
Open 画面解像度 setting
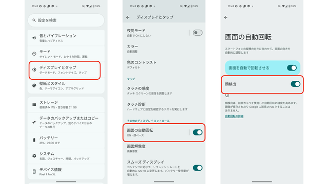[164, 148]
